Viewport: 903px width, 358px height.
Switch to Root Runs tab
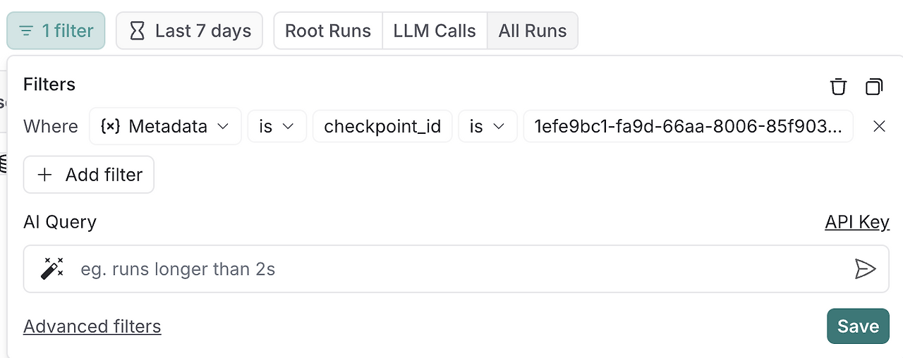coord(328,31)
